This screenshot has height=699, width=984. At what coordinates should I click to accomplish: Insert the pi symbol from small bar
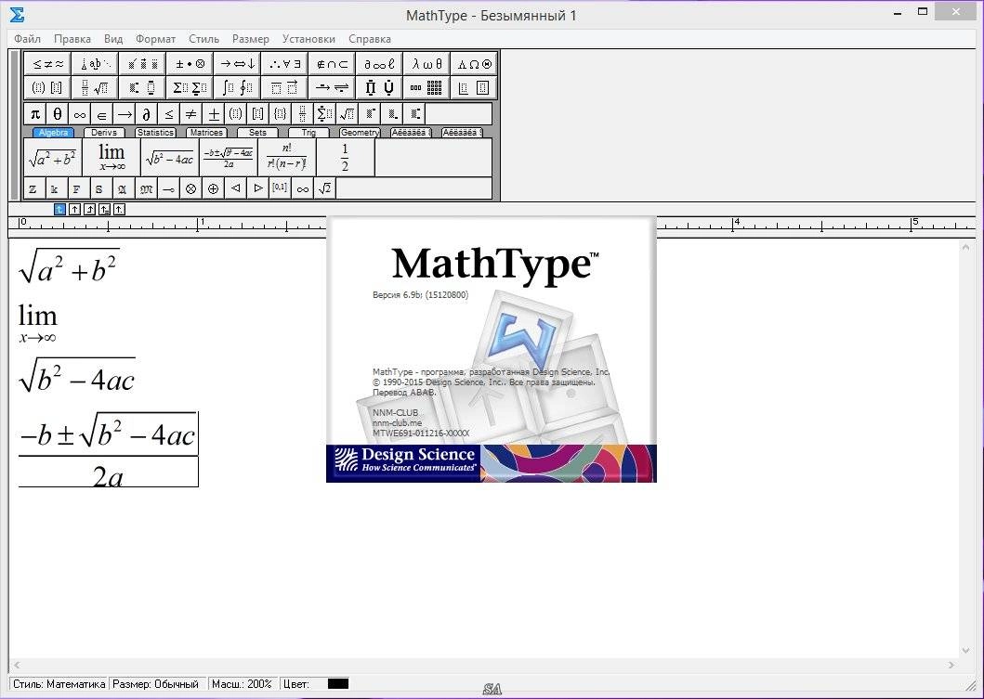(35, 114)
